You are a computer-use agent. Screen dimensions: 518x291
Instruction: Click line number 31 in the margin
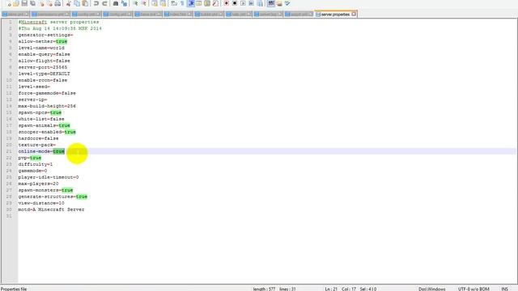click(9, 216)
